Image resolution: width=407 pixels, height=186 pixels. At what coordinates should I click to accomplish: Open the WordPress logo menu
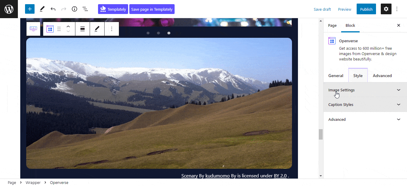click(x=9, y=9)
